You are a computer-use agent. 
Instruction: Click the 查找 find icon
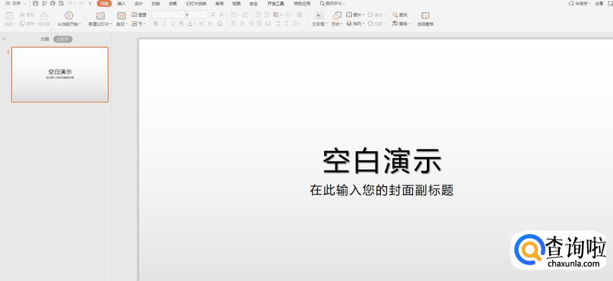tap(400, 15)
